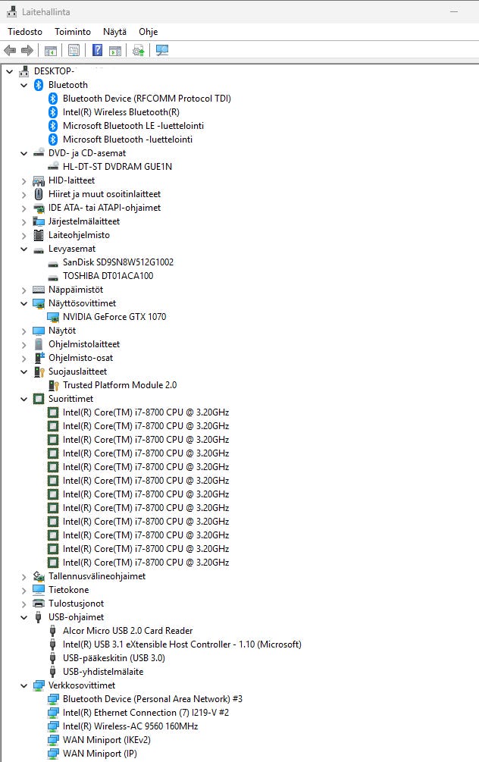This screenshot has height=762, width=479.
Task: Click the Bluetooth category icon
Action: (39, 85)
